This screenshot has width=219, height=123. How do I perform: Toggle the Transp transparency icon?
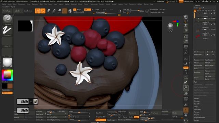pos(186,105)
